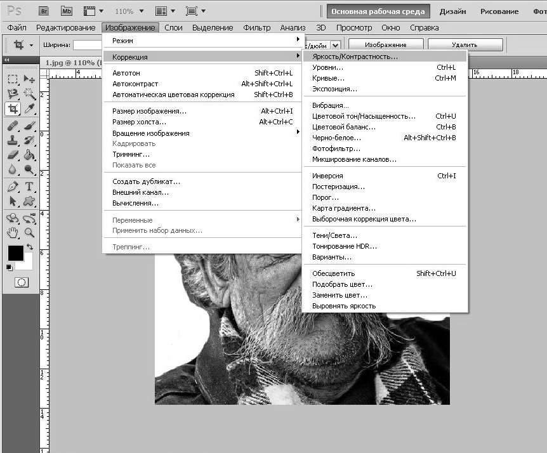The image size is (547, 453).
Task: Select the Move tool
Action: point(29,79)
